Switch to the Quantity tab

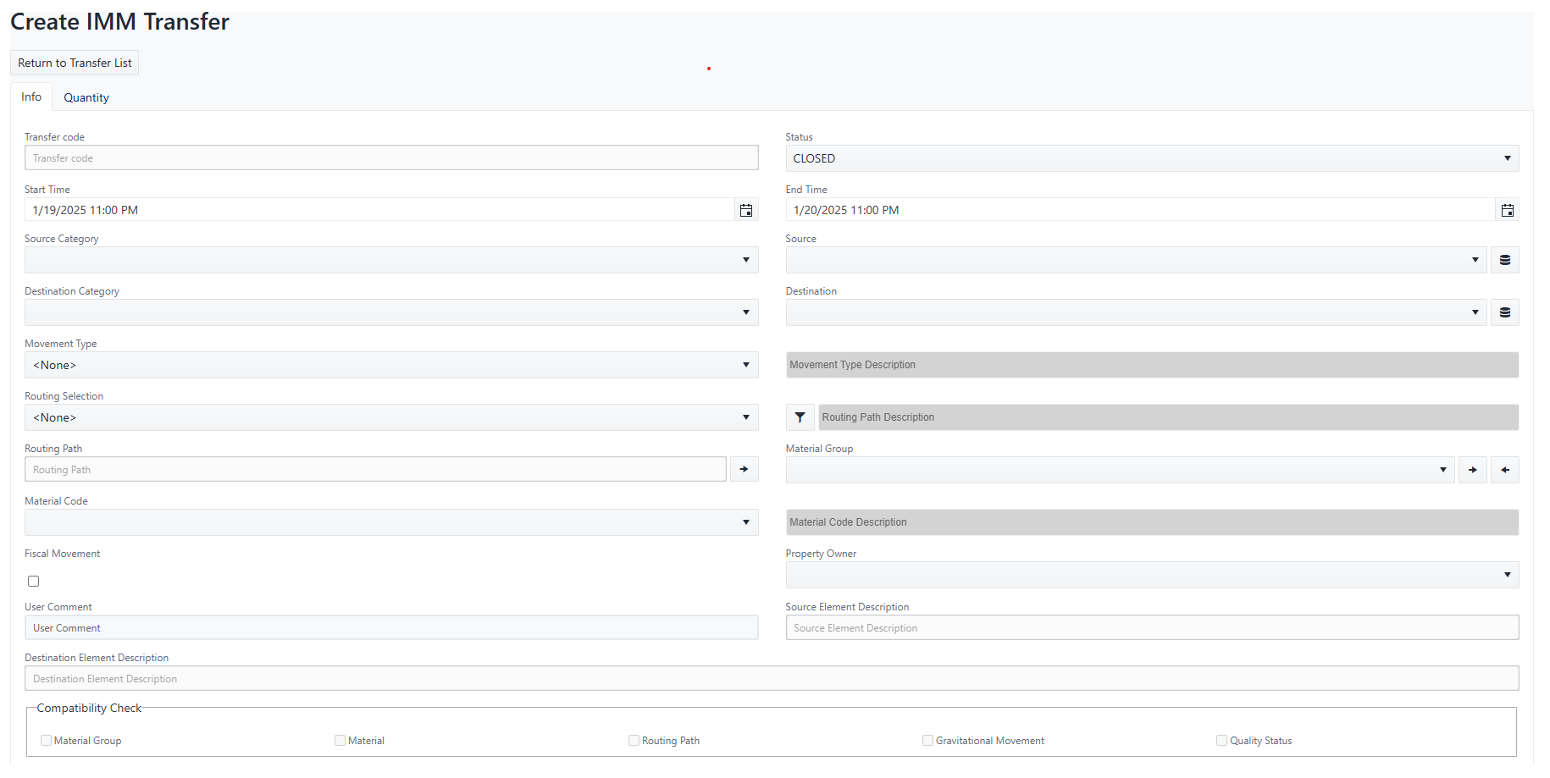click(86, 97)
